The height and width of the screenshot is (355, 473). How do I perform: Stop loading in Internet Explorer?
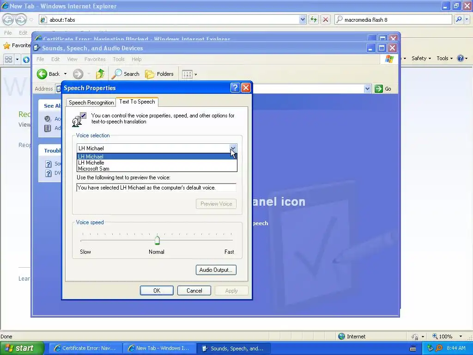(x=326, y=19)
